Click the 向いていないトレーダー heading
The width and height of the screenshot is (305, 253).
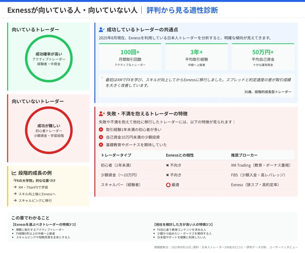[x=38, y=101]
